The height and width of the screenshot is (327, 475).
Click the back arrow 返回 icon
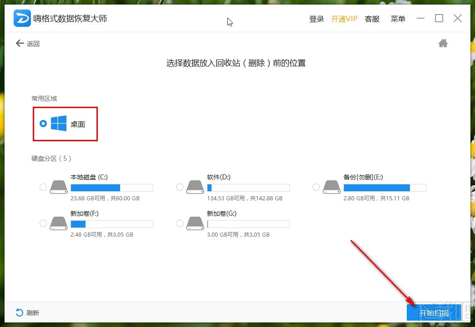[19, 43]
